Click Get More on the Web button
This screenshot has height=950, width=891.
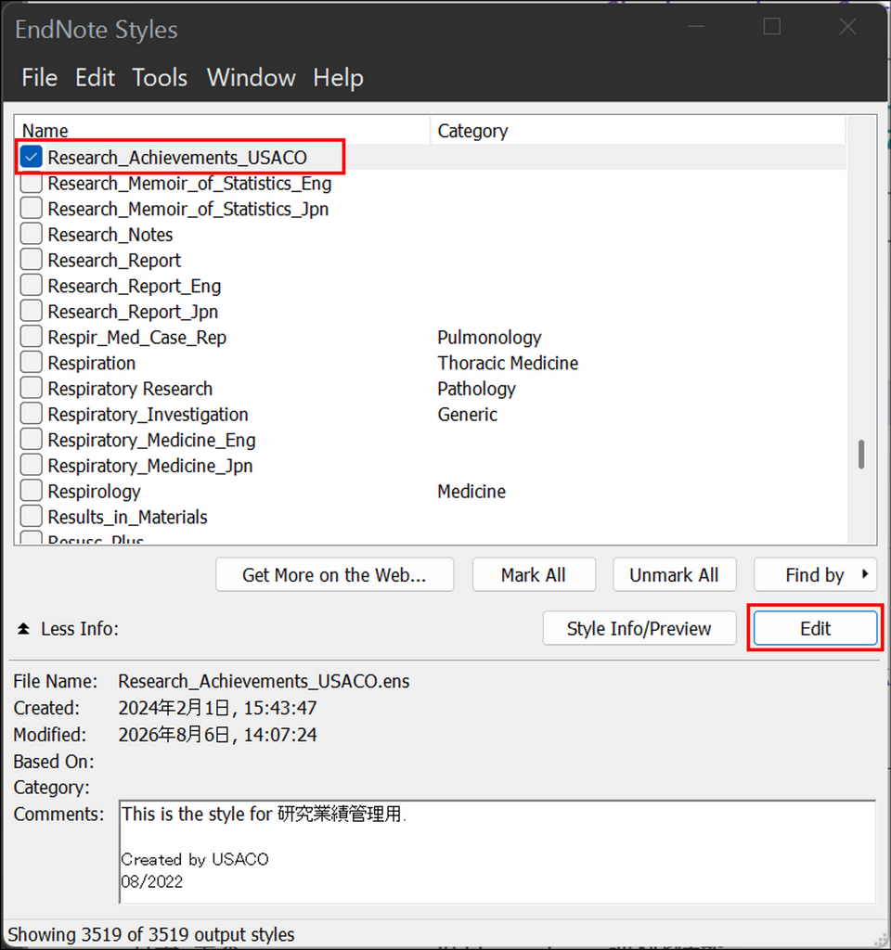[334, 574]
